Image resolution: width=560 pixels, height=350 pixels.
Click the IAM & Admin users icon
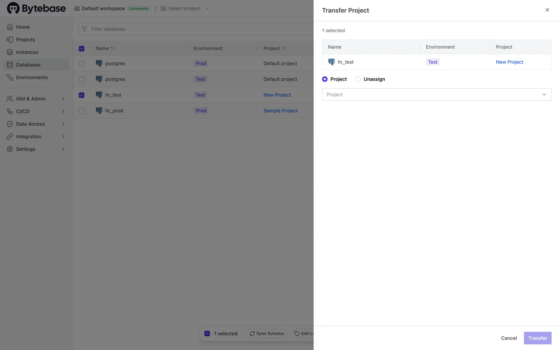click(10, 99)
